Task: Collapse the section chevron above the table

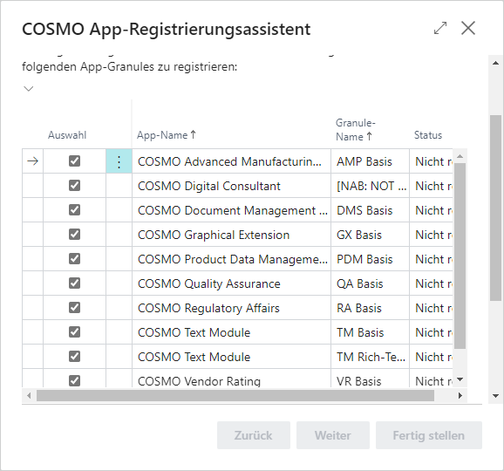Action: click(29, 88)
